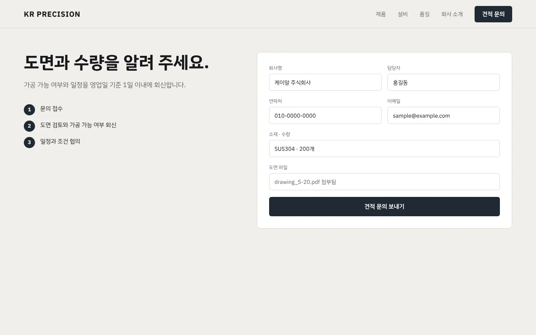The image size is (536, 335).
Task: Open the 품질 navigation link
Action: coord(425,14)
